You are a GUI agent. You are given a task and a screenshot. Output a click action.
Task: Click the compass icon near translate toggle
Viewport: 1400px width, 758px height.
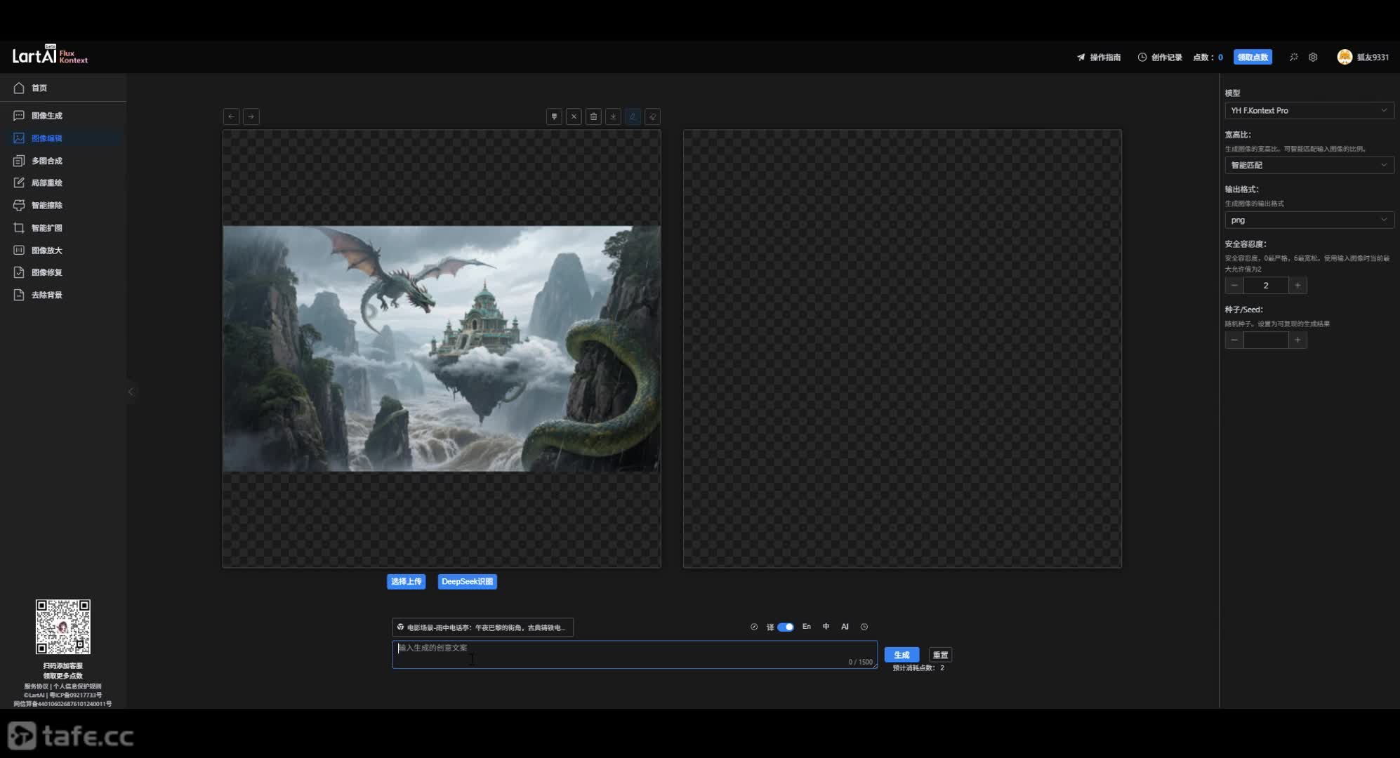tap(754, 627)
